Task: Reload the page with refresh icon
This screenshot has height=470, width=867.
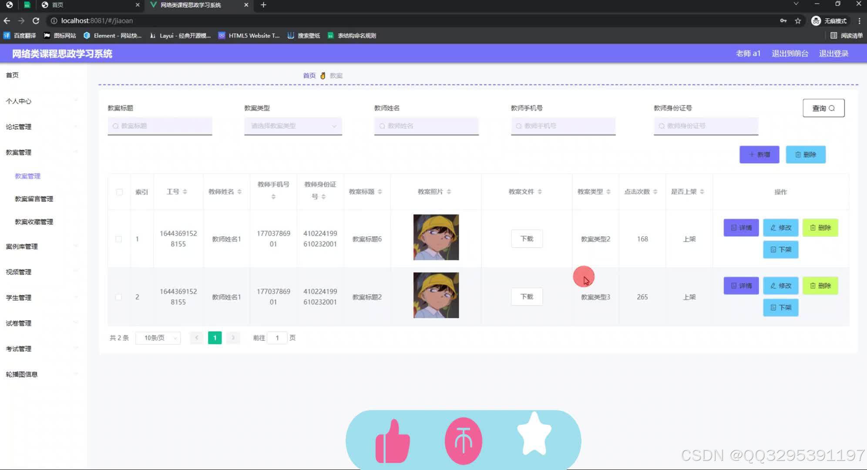Action: coord(36,20)
